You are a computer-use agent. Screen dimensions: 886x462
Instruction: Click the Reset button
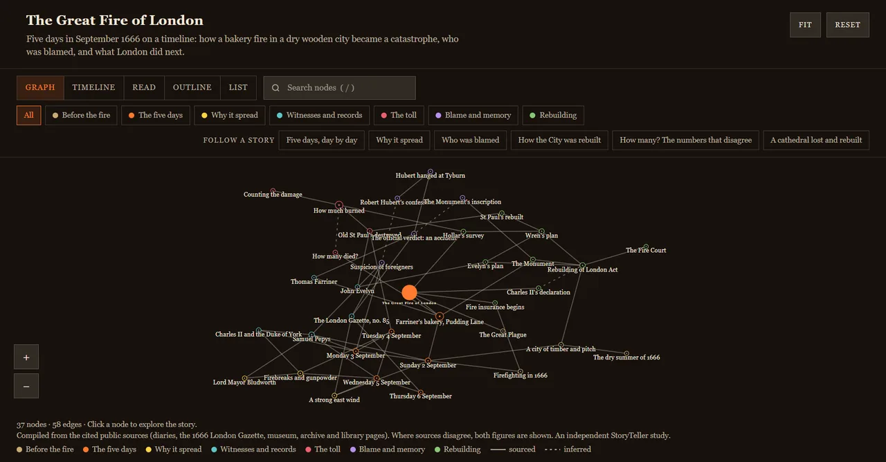tap(847, 25)
